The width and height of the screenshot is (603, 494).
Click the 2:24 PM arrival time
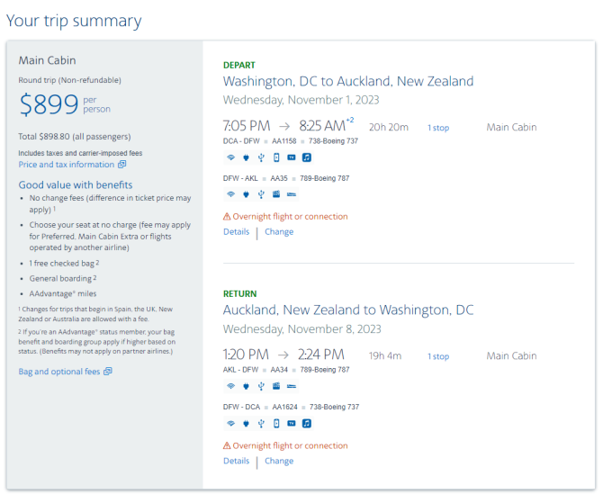point(320,355)
